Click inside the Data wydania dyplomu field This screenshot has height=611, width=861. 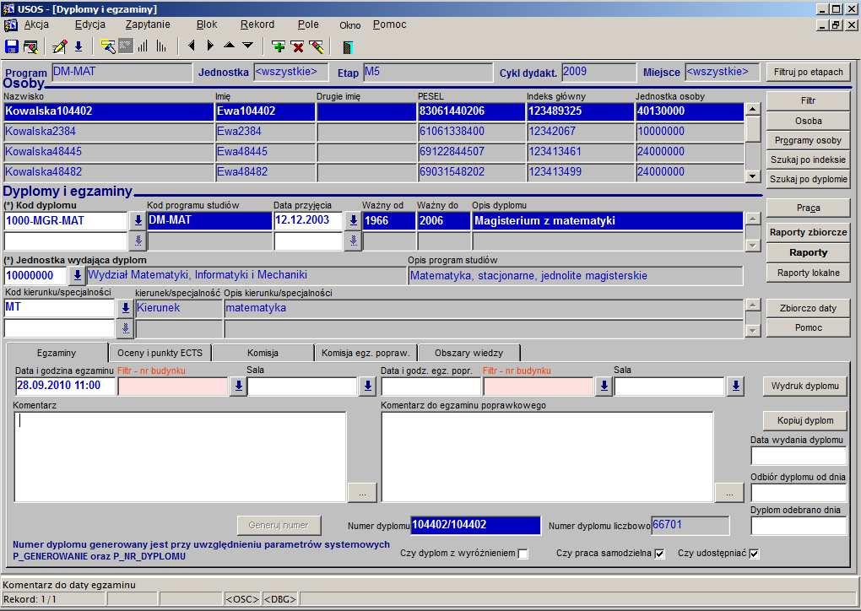[799, 457]
